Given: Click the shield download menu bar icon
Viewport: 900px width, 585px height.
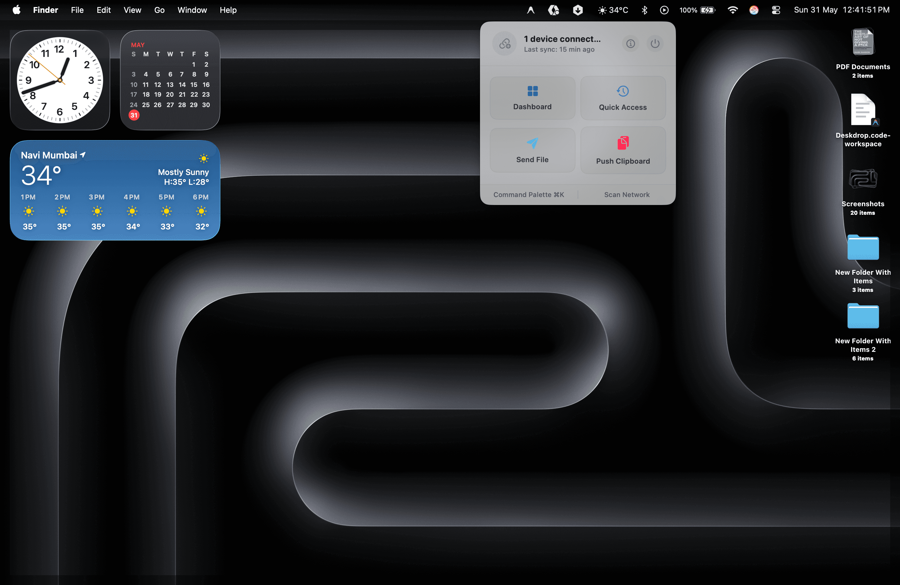Looking at the screenshot, I should point(577,10).
